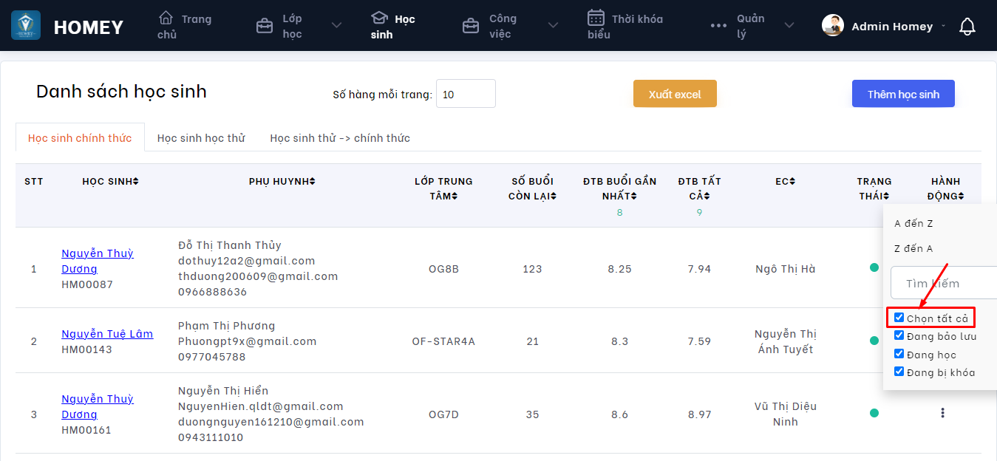997x461 pixels.
Task: Select the A đến Z sort option
Action: point(914,223)
